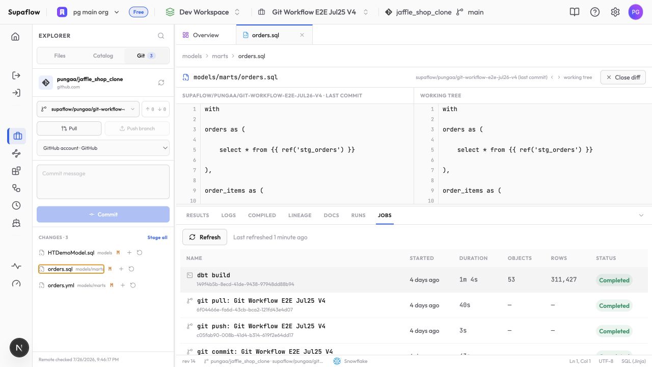This screenshot has height=367, width=652.
Task: Switch to the Catalog explorer tab
Action: pyautogui.click(x=103, y=56)
